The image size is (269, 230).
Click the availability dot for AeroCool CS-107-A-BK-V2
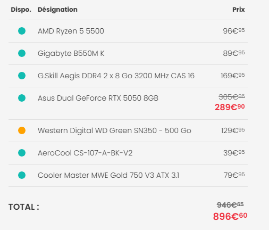point(22,153)
